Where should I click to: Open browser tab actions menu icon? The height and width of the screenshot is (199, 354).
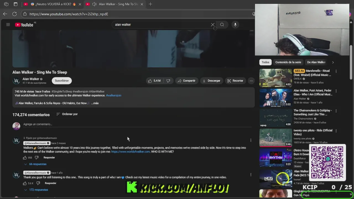click(x=15, y=4)
